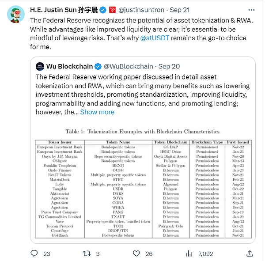Click the H.E. Justin Sun display name
Image resolution: width=265 pixels, height=261 pixels.
63,9
